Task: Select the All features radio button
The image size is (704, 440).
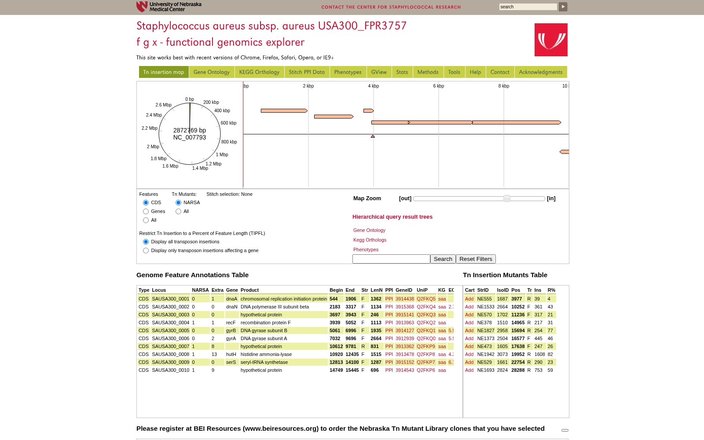Action: pyautogui.click(x=146, y=220)
